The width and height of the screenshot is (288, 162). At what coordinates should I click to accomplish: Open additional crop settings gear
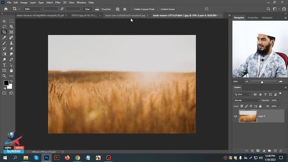[x=125, y=9]
